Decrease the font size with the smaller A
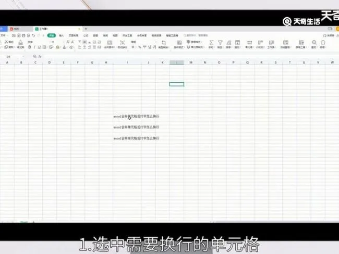The width and height of the screenshot is (339, 254). [x=72, y=42]
